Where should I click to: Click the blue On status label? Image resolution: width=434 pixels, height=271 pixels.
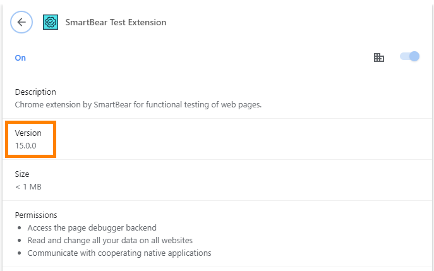pyautogui.click(x=20, y=57)
